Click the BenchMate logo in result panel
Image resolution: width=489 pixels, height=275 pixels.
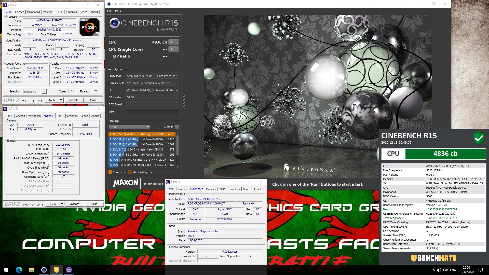(x=434, y=258)
